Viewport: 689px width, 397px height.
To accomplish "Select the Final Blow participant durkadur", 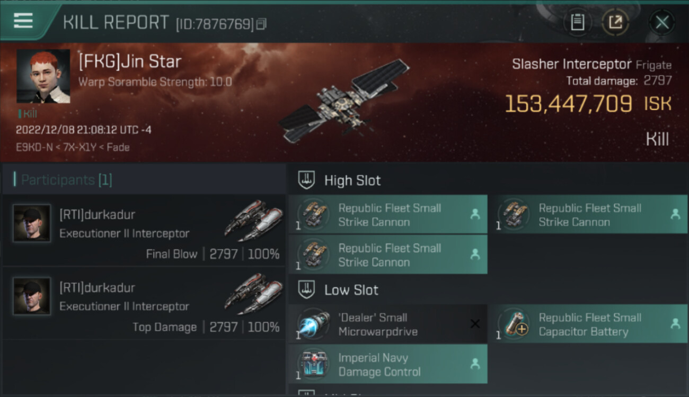I will tap(97, 215).
